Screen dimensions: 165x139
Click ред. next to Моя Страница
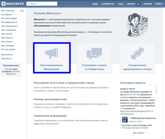[x=22, y=11]
